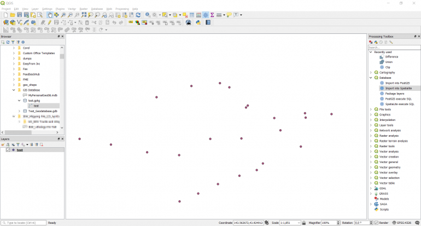The width and height of the screenshot is (421, 226).
Task: Click the messages log icon in status bar
Action: pyautogui.click(x=417, y=223)
